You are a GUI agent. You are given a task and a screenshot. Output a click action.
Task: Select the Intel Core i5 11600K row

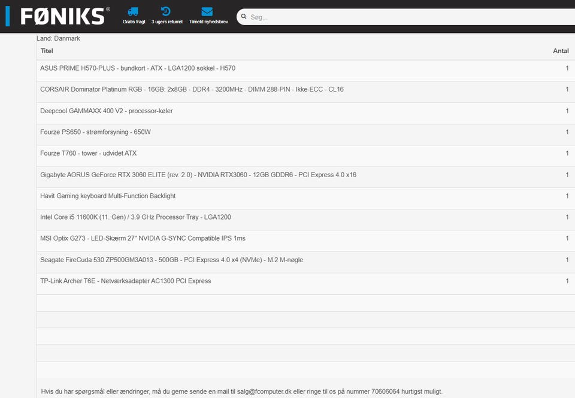[305, 220]
